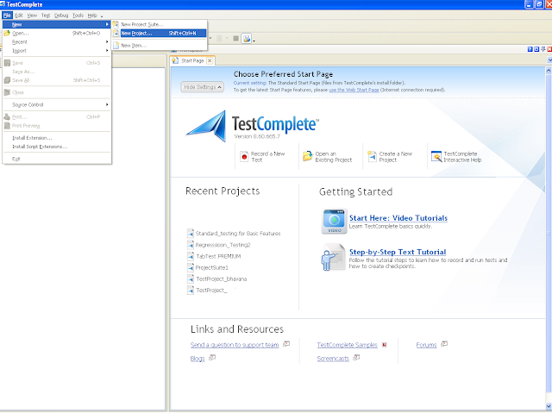Open recent project TabTest PREMIUM
The image size is (552, 413).
coord(218,256)
